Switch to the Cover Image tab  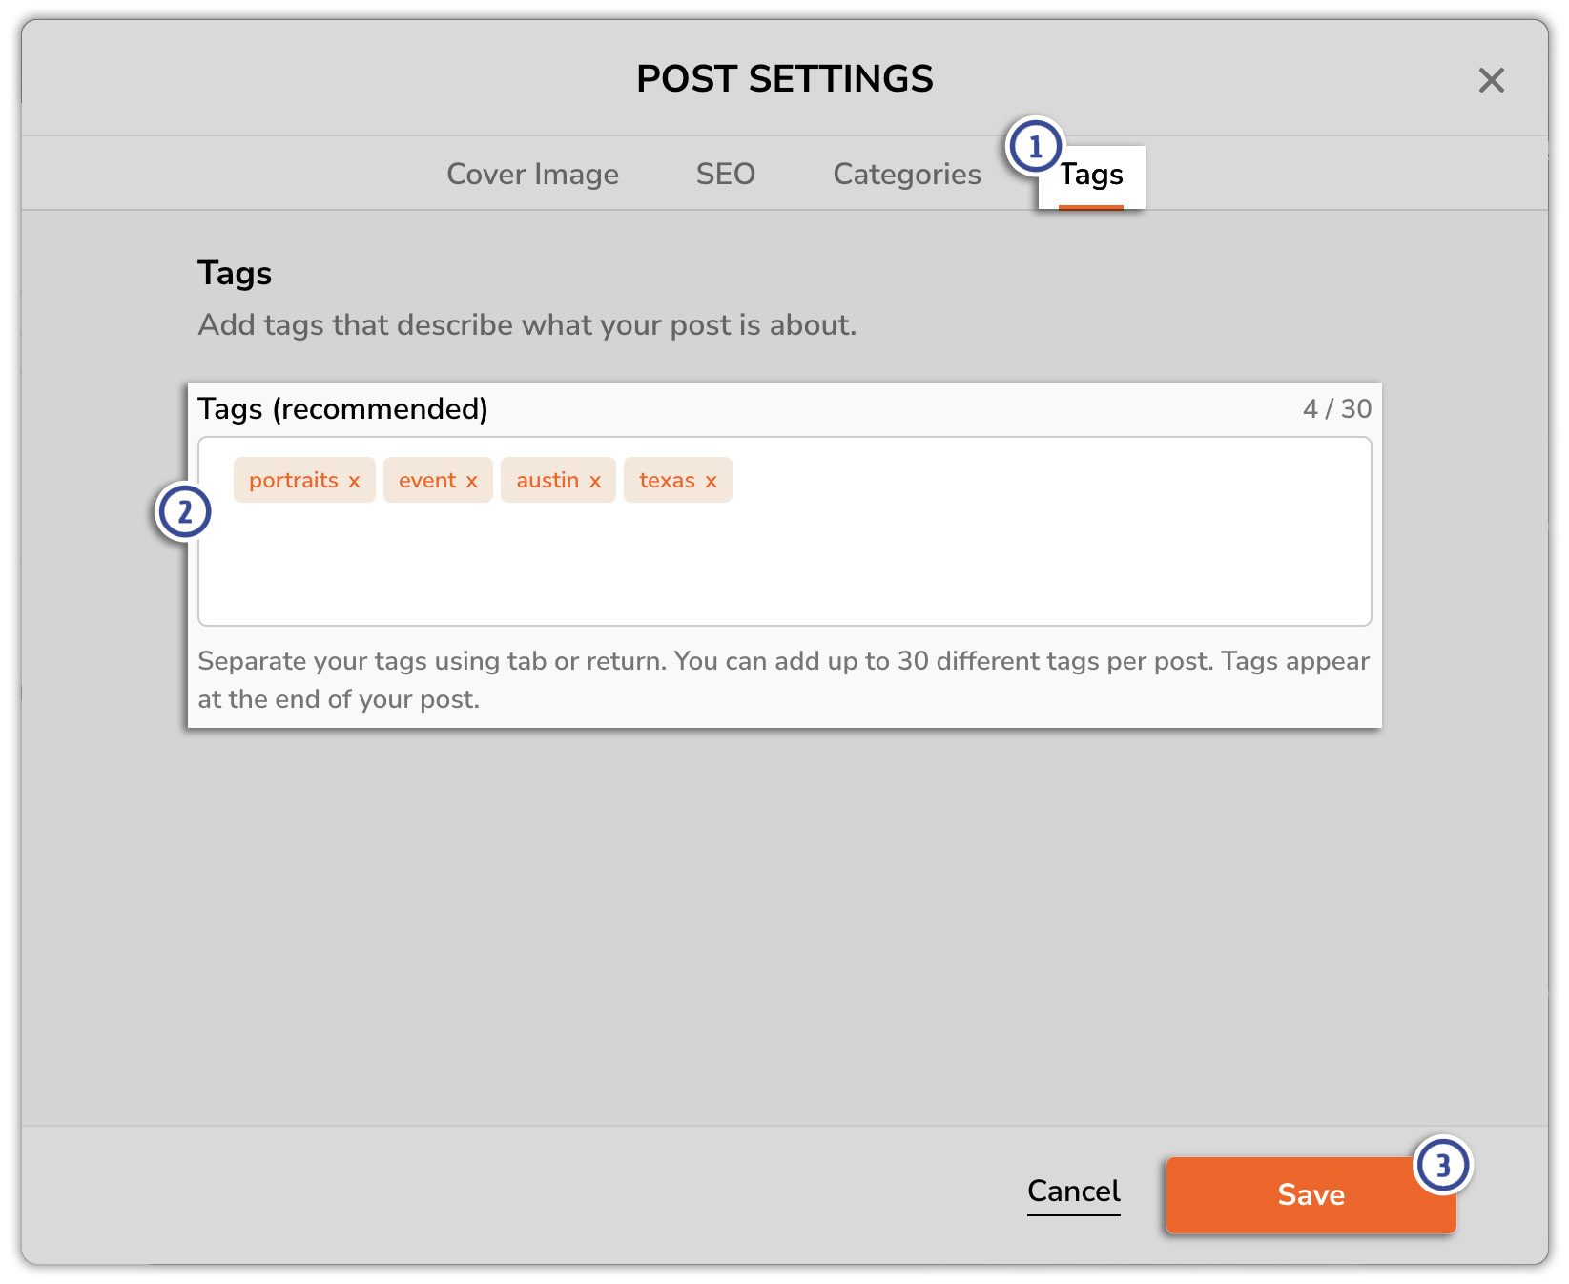[x=532, y=174]
